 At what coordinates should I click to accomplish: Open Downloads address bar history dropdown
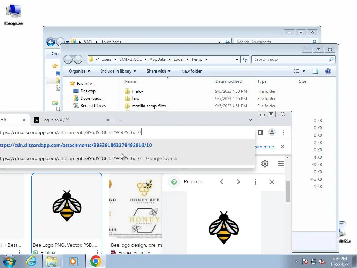pyautogui.click(x=219, y=42)
